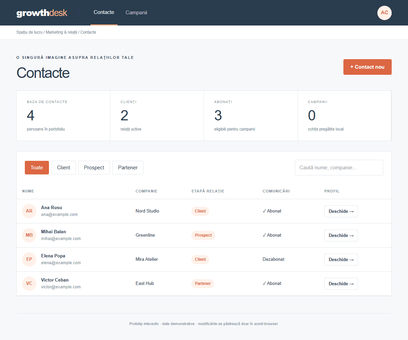The image size is (408, 340).
Task: Click Ana Rusu's AR avatar
Action: coord(29,211)
